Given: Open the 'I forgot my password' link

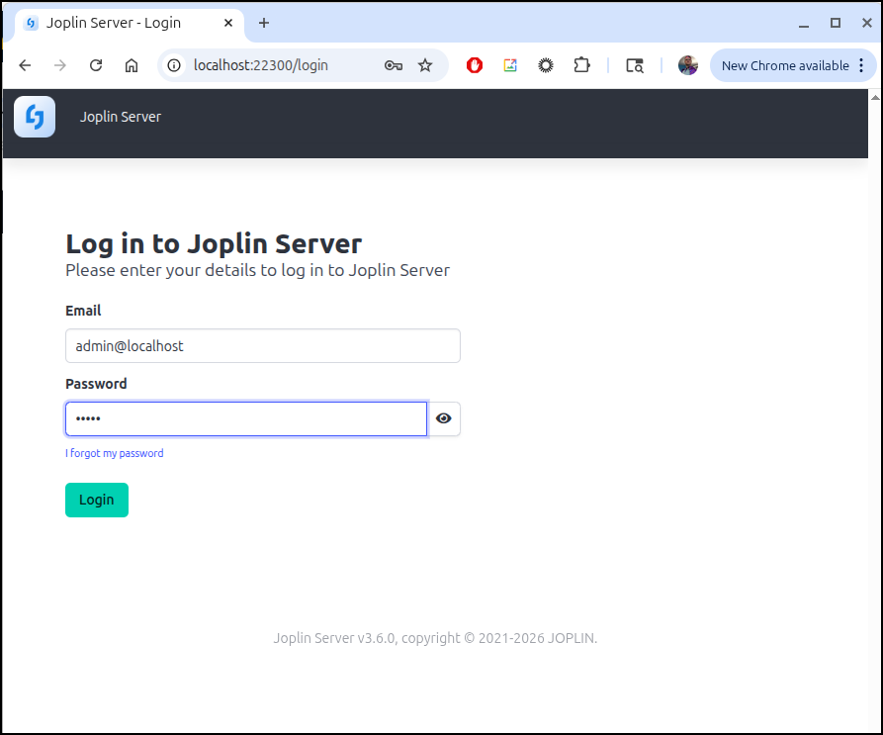Looking at the screenshot, I should click(115, 453).
